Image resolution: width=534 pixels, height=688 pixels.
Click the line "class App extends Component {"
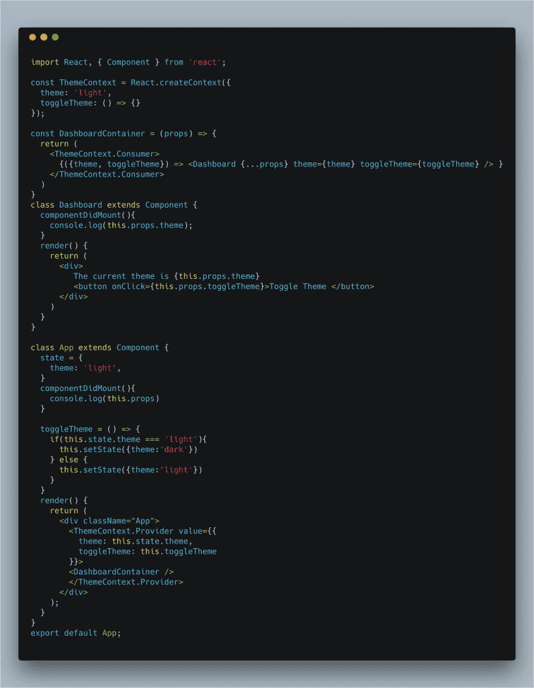(99, 347)
